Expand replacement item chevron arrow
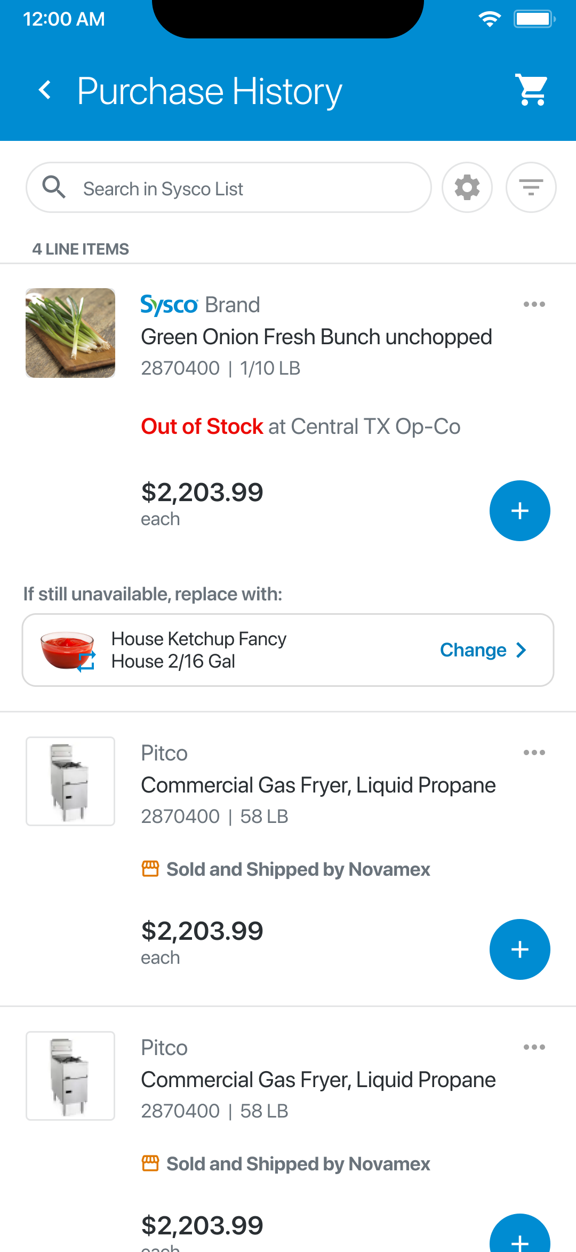The image size is (576, 1252). point(521,650)
